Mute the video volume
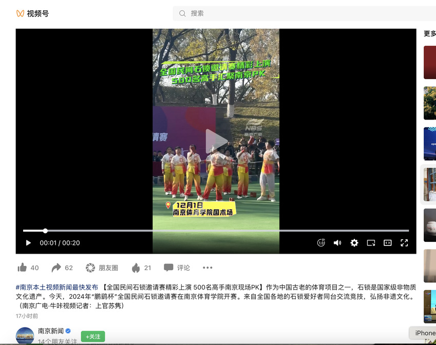 (x=337, y=243)
